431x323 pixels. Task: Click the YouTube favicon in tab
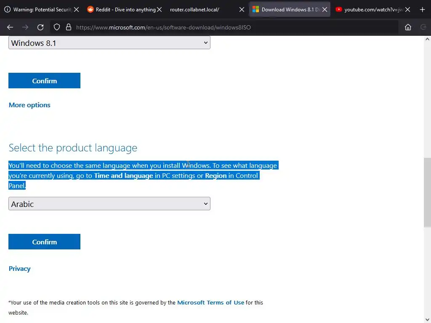pos(339,9)
